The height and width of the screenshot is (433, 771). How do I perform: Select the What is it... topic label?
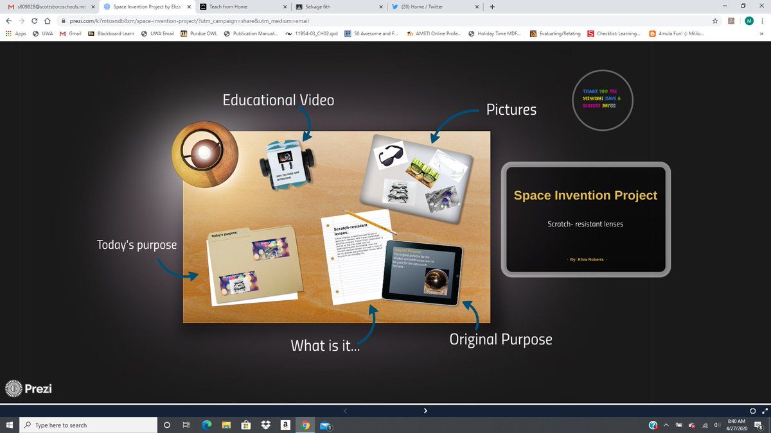point(324,346)
